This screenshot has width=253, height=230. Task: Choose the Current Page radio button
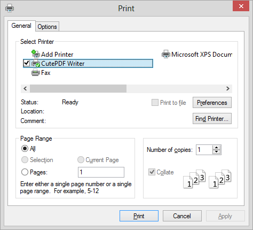81,160
